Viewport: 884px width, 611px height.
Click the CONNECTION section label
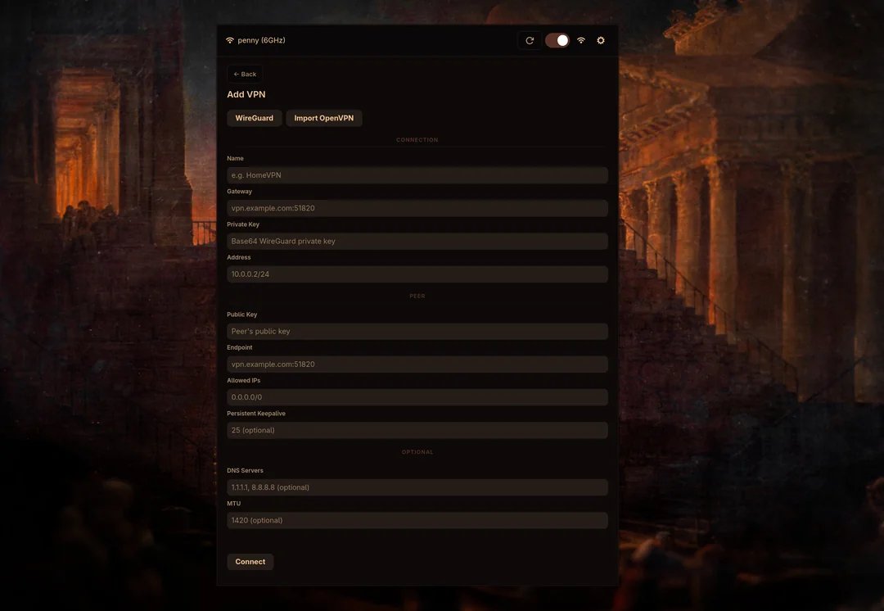point(417,140)
